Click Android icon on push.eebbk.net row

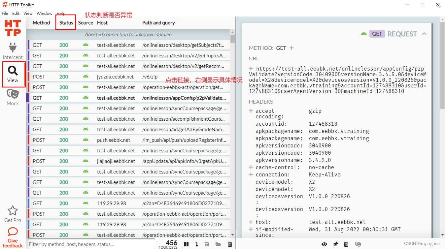(86, 140)
